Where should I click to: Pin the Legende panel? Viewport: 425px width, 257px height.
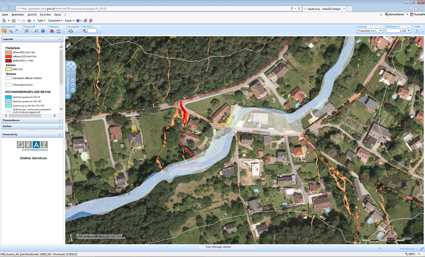(x=60, y=39)
